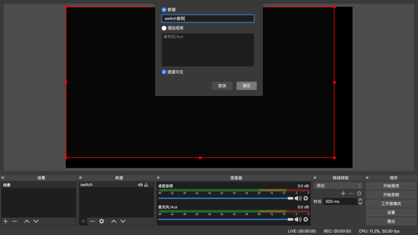
Task: Click the switch音效 name input field
Action: [207, 18]
